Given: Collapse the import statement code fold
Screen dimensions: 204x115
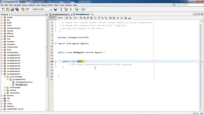Looking at the screenshot, I should pos(55,43).
